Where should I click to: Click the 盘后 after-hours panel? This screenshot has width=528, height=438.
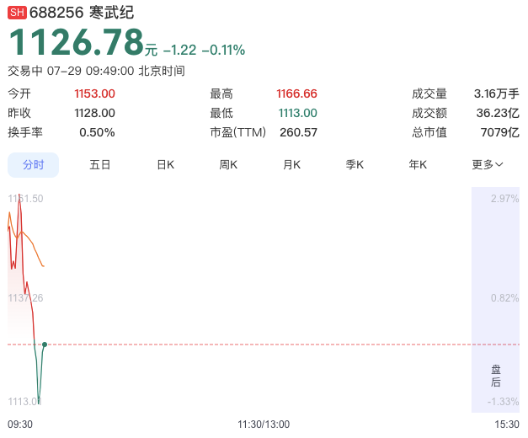tap(495, 300)
